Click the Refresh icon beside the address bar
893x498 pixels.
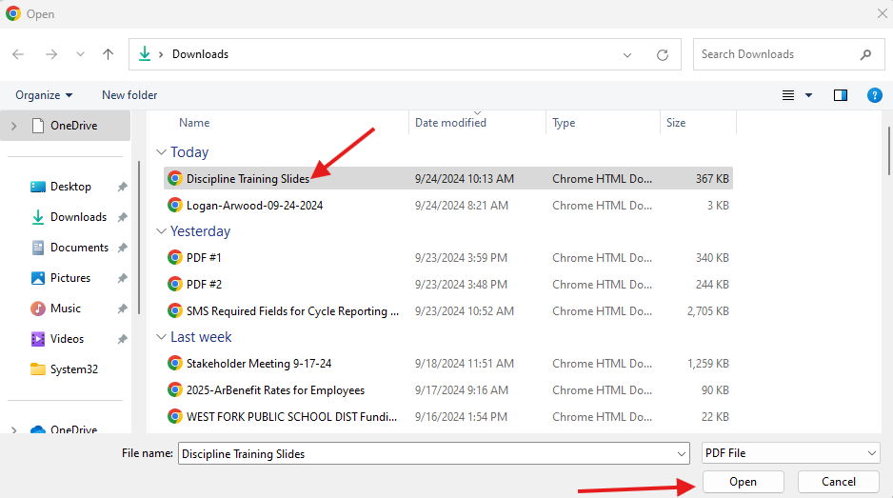pyautogui.click(x=663, y=54)
